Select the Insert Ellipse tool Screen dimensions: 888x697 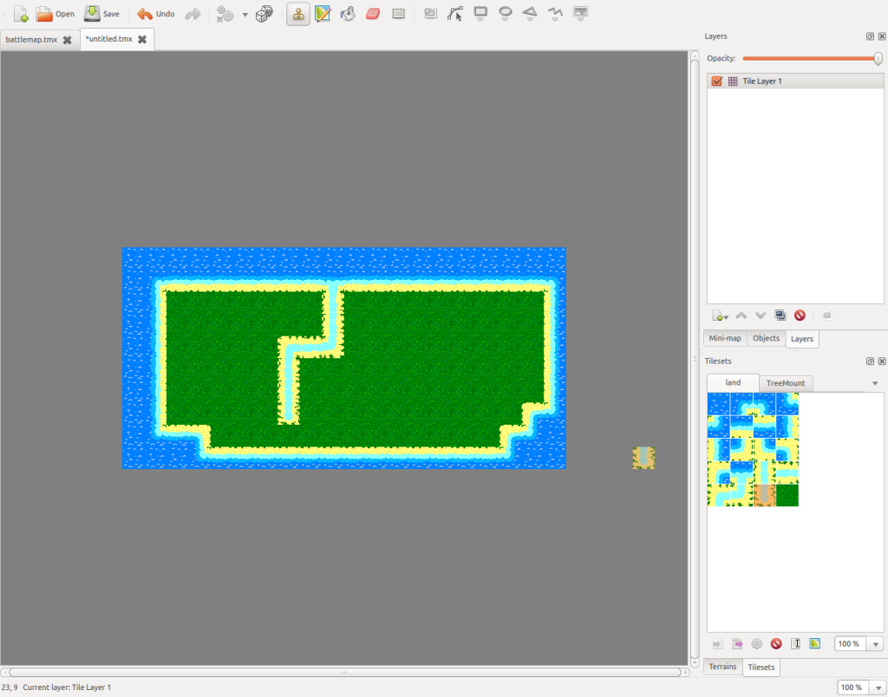(x=506, y=14)
